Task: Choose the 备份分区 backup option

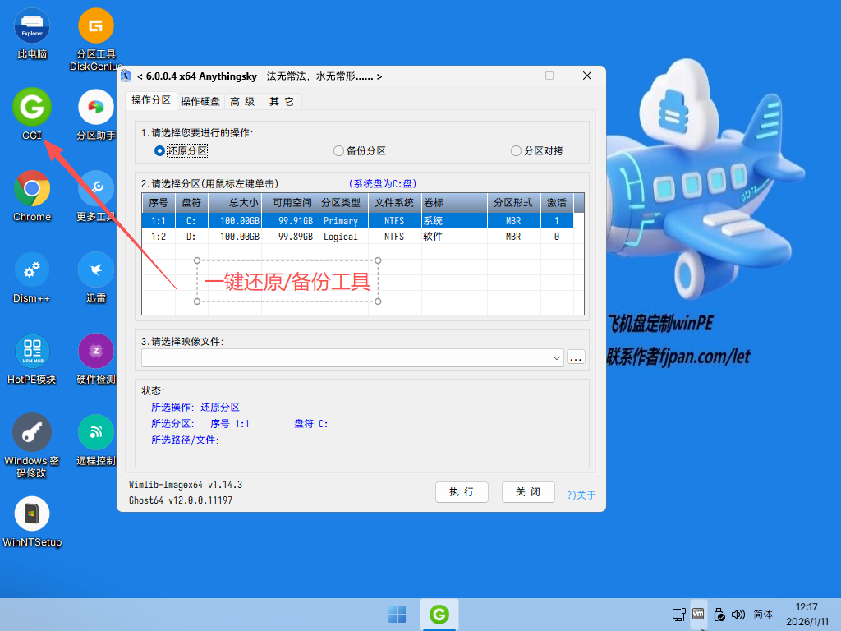Action: click(x=338, y=150)
